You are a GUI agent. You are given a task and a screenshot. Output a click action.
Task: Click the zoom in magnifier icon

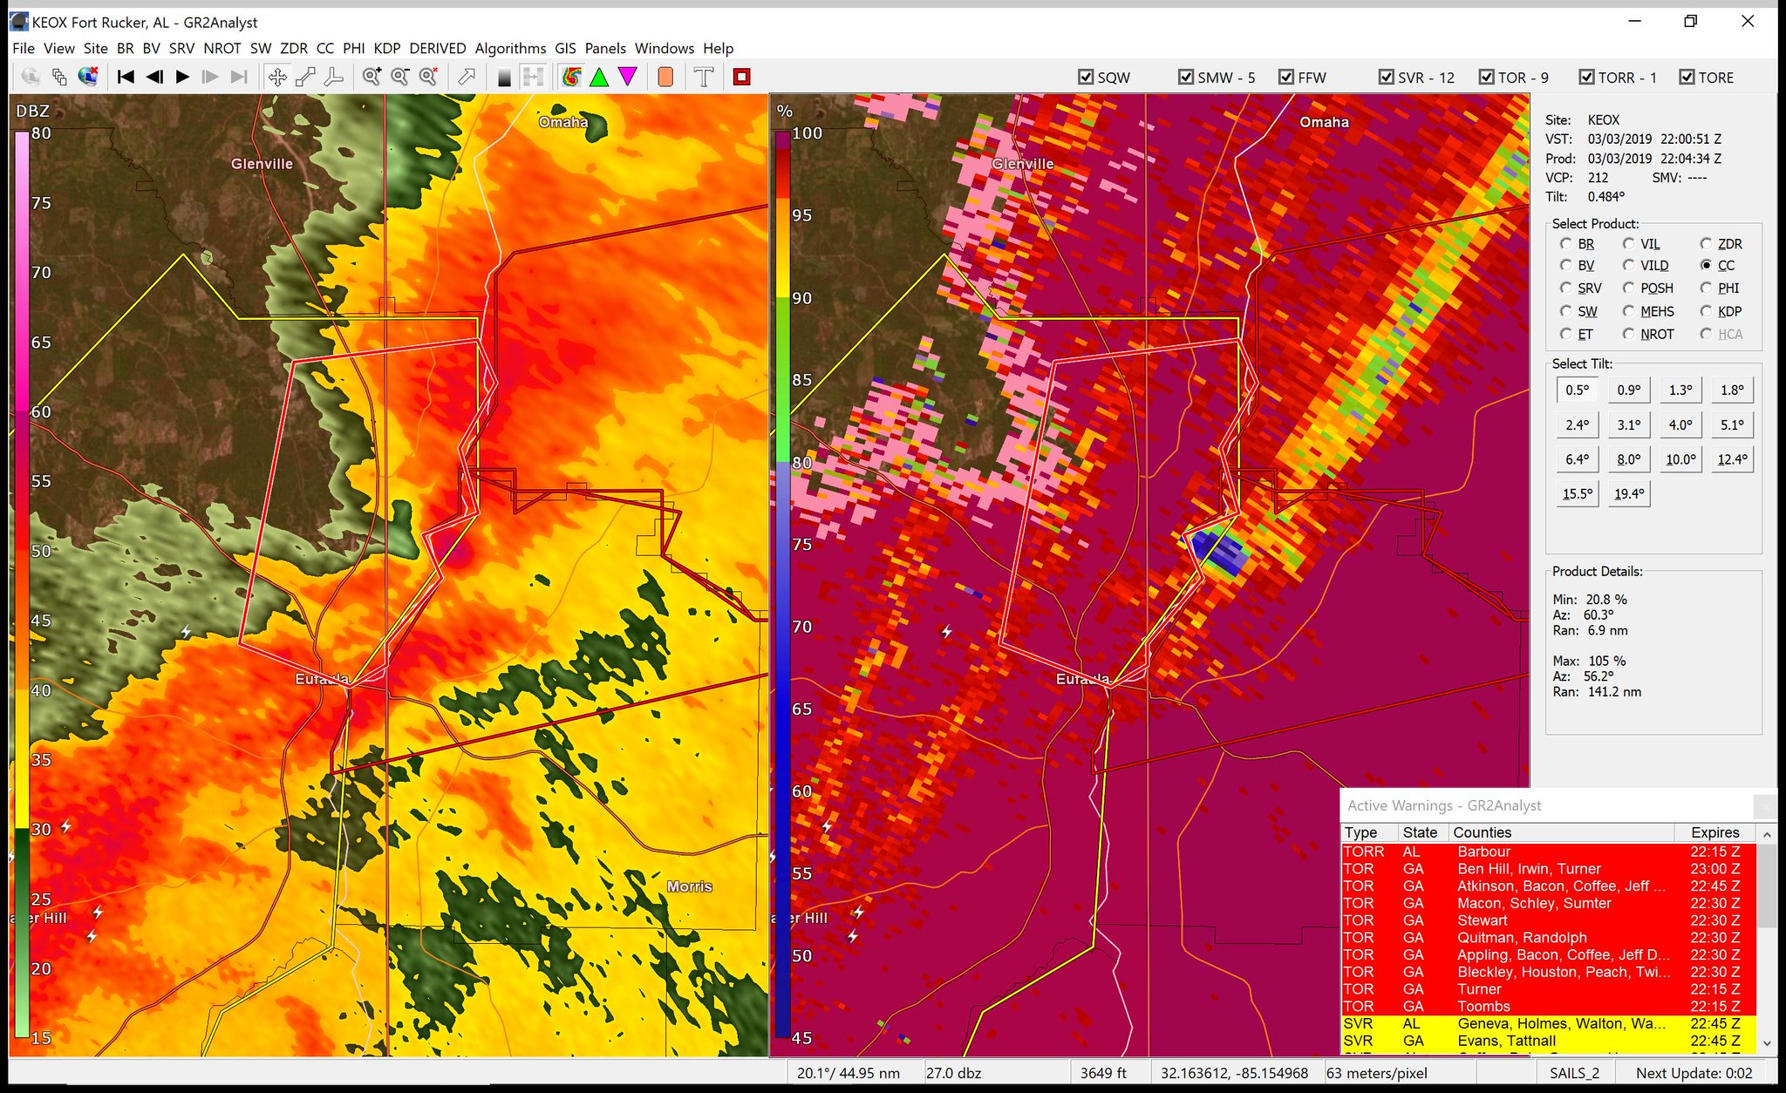tap(372, 78)
